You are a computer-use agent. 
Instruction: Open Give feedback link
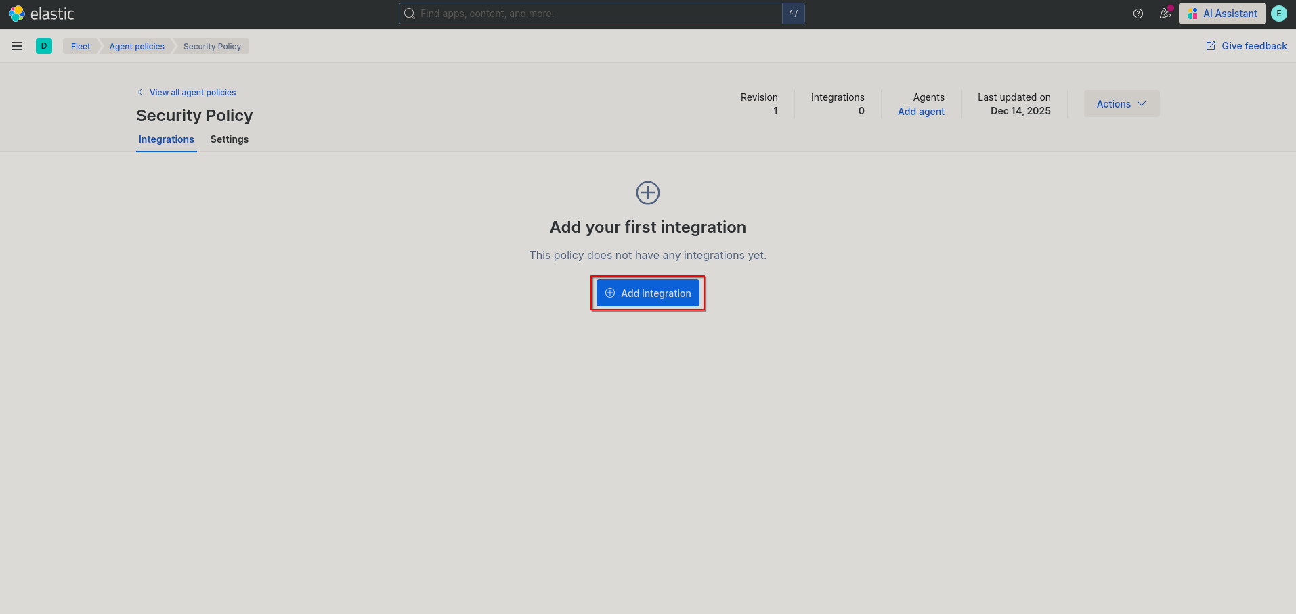pos(1247,46)
